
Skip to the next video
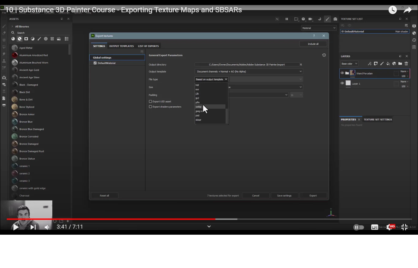point(33,227)
